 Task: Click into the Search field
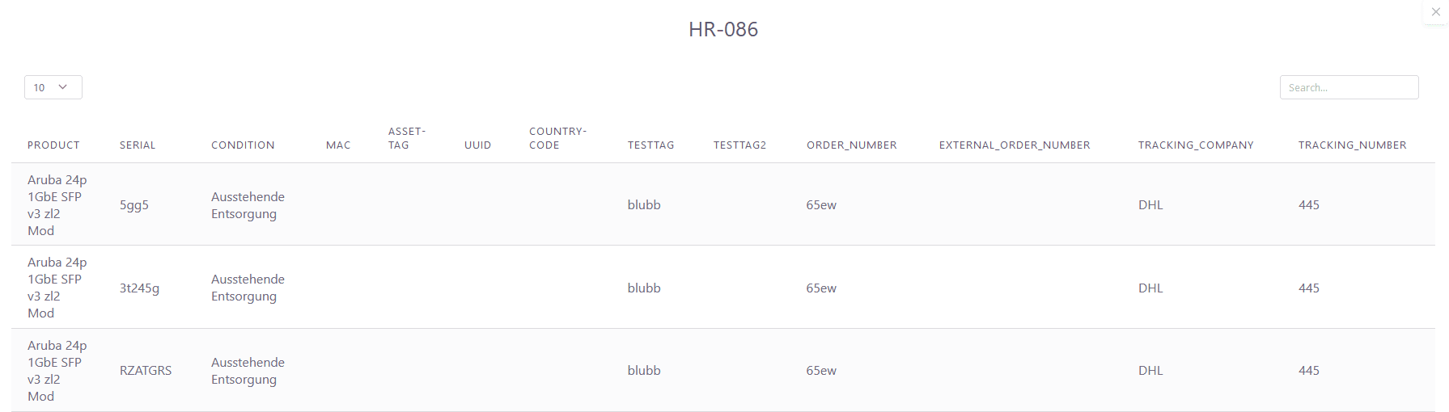[x=1349, y=87]
